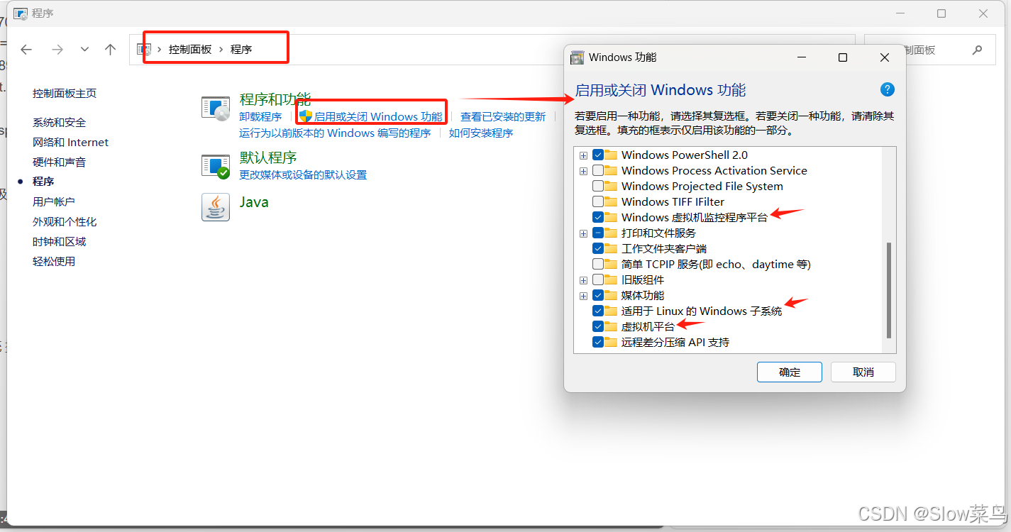The height and width of the screenshot is (532, 1011).
Task: Go forward with the right arrow
Action: coord(57,50)
